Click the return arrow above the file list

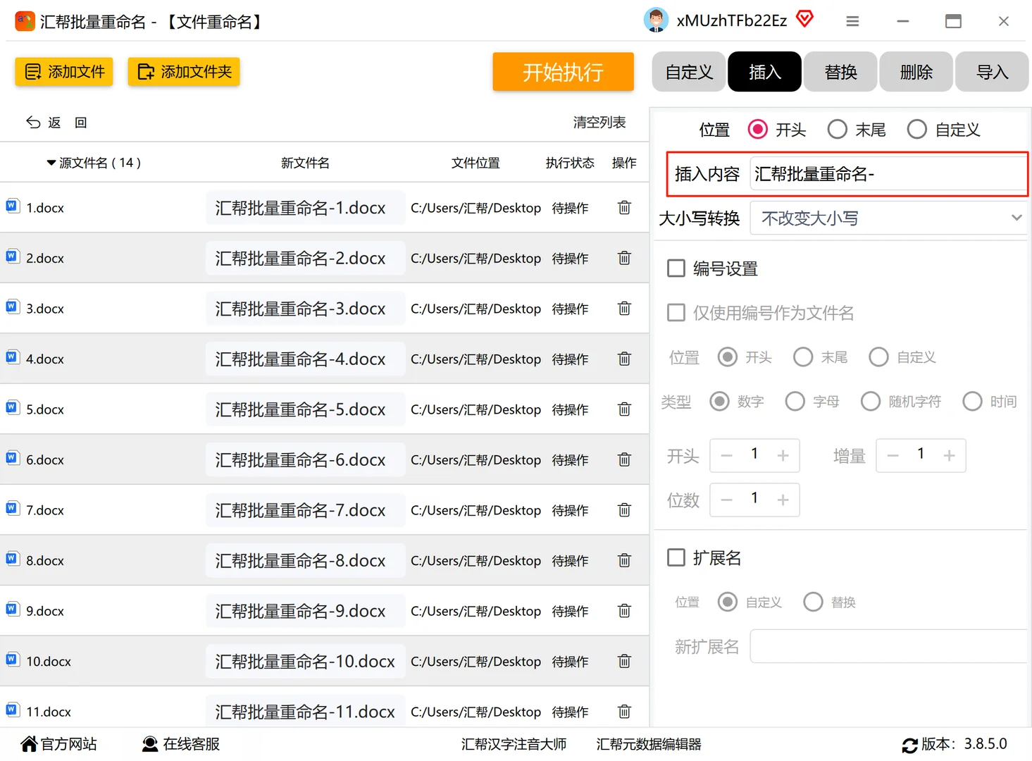tap(33, 122)
